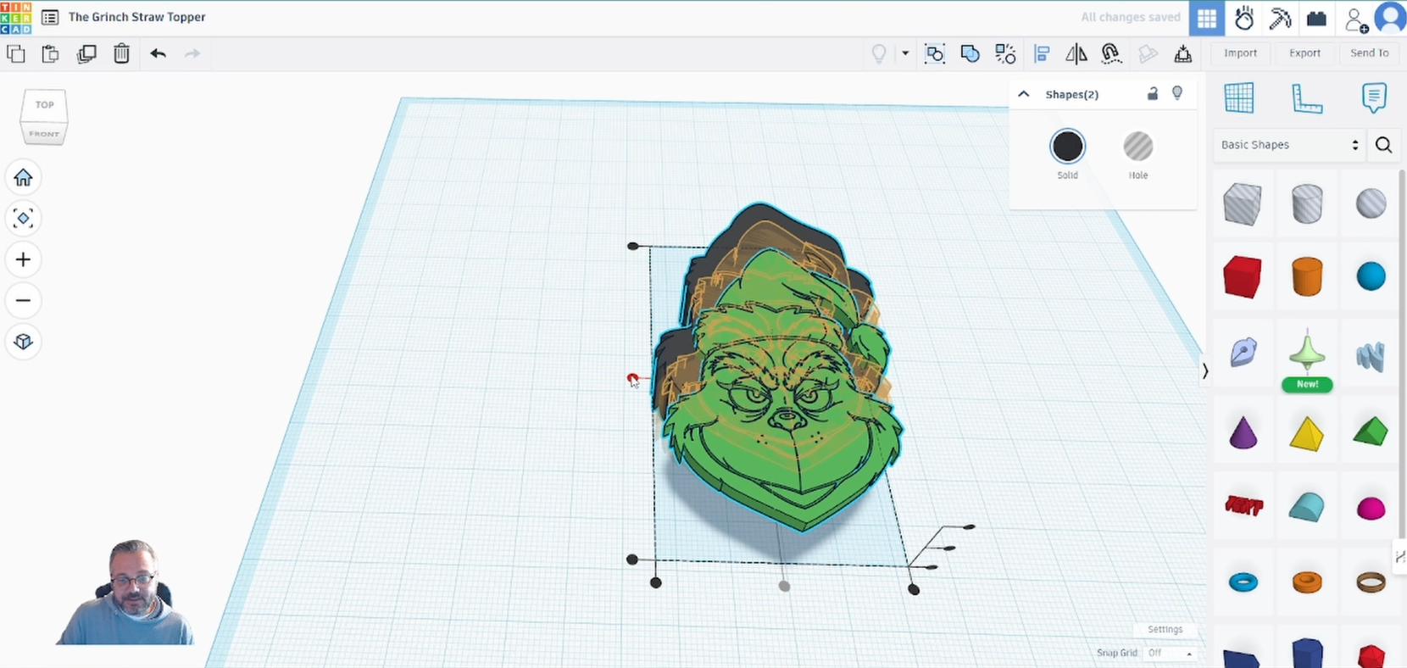
Task: Click the Import button
Action: [1240, 53]
